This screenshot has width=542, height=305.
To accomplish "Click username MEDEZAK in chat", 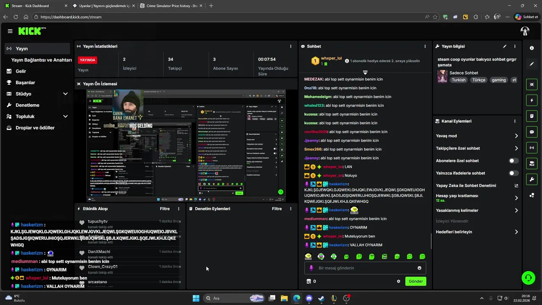I will [x=314, y=79].
